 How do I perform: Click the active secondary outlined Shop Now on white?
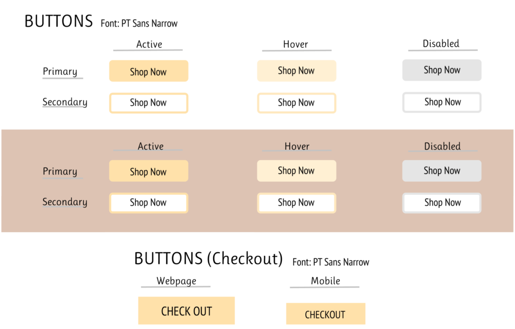click(148, 103)
